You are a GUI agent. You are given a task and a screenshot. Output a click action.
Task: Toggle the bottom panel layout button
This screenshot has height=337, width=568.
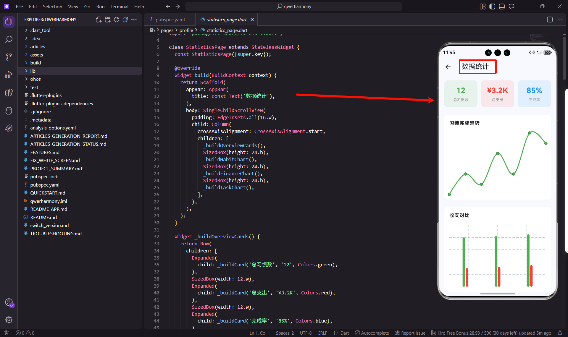click(x=502, y=7)
